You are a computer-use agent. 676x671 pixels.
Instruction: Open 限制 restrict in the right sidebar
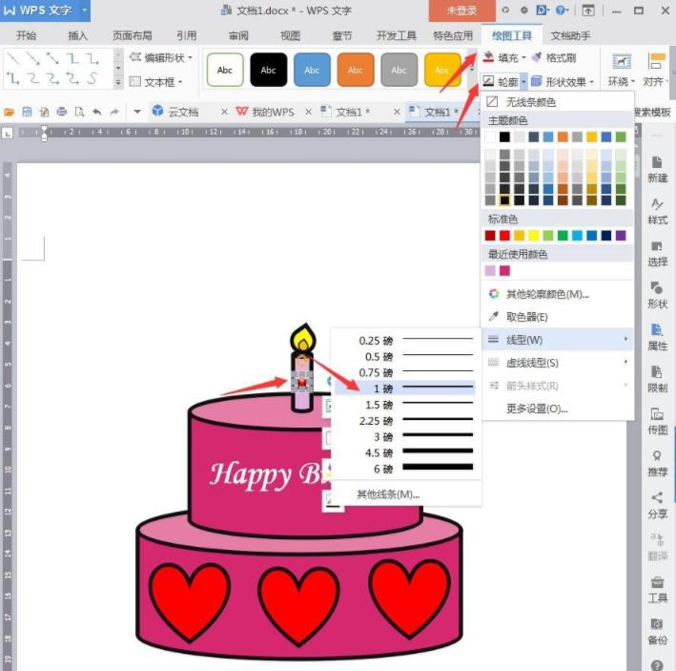(x=657, y=379)
